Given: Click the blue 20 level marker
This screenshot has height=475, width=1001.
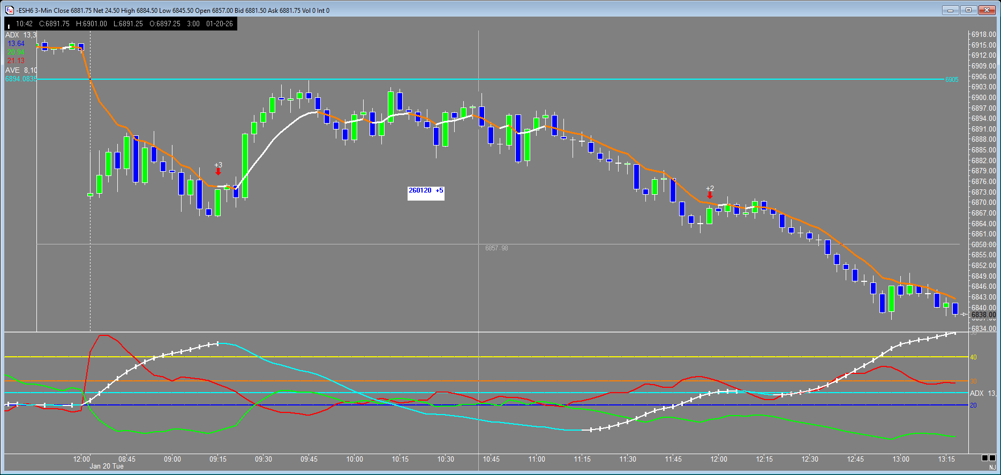Looking at the screenshot, I should (x=973, y=405).
